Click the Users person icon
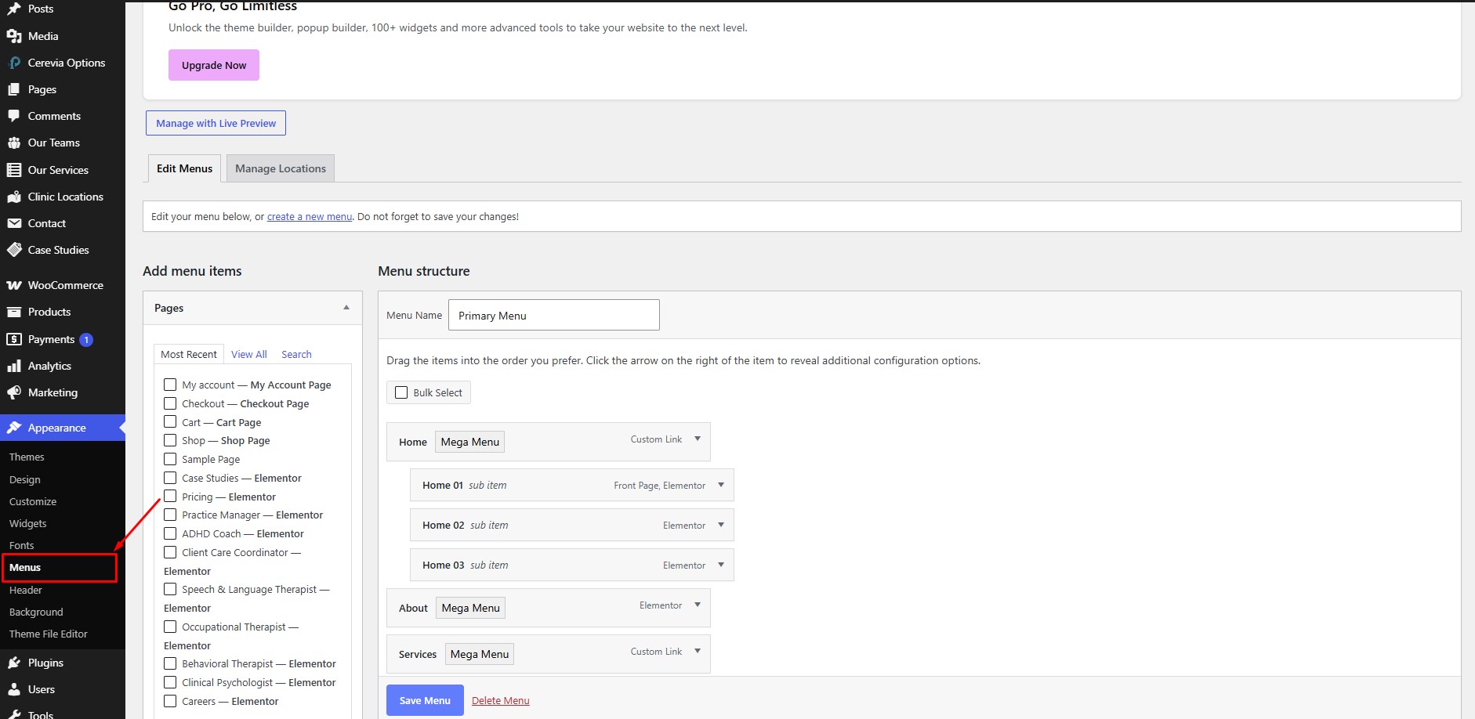Image resolution: width=1475 pixels, height=719 pixels. pos(14,689)
